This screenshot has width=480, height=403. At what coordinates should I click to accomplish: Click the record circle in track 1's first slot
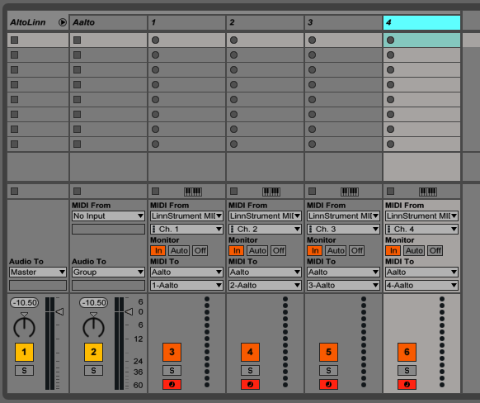(156, 40)
